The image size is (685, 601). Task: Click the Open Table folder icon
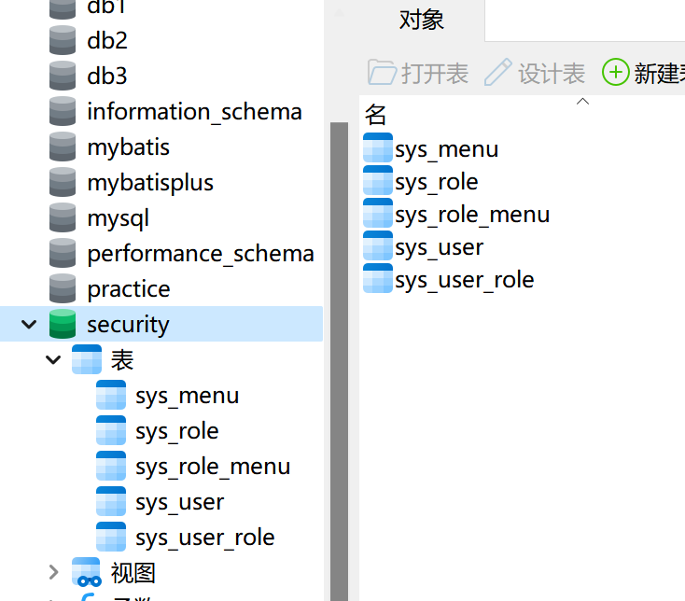click(x=382, y=73)
